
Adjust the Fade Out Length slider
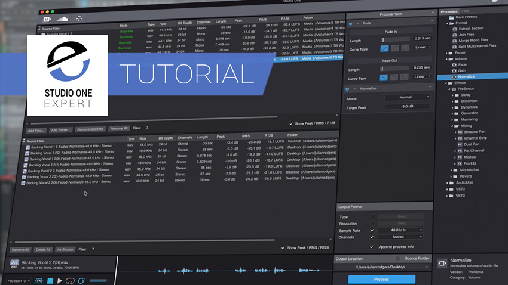pos(394,69)
